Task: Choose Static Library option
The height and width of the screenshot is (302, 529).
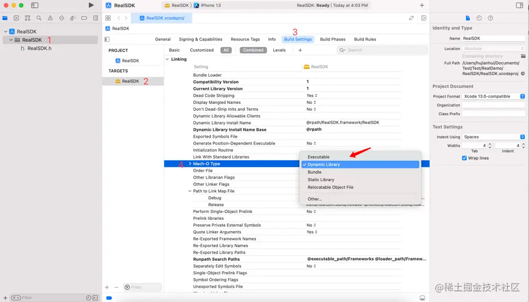Action: 360,180
